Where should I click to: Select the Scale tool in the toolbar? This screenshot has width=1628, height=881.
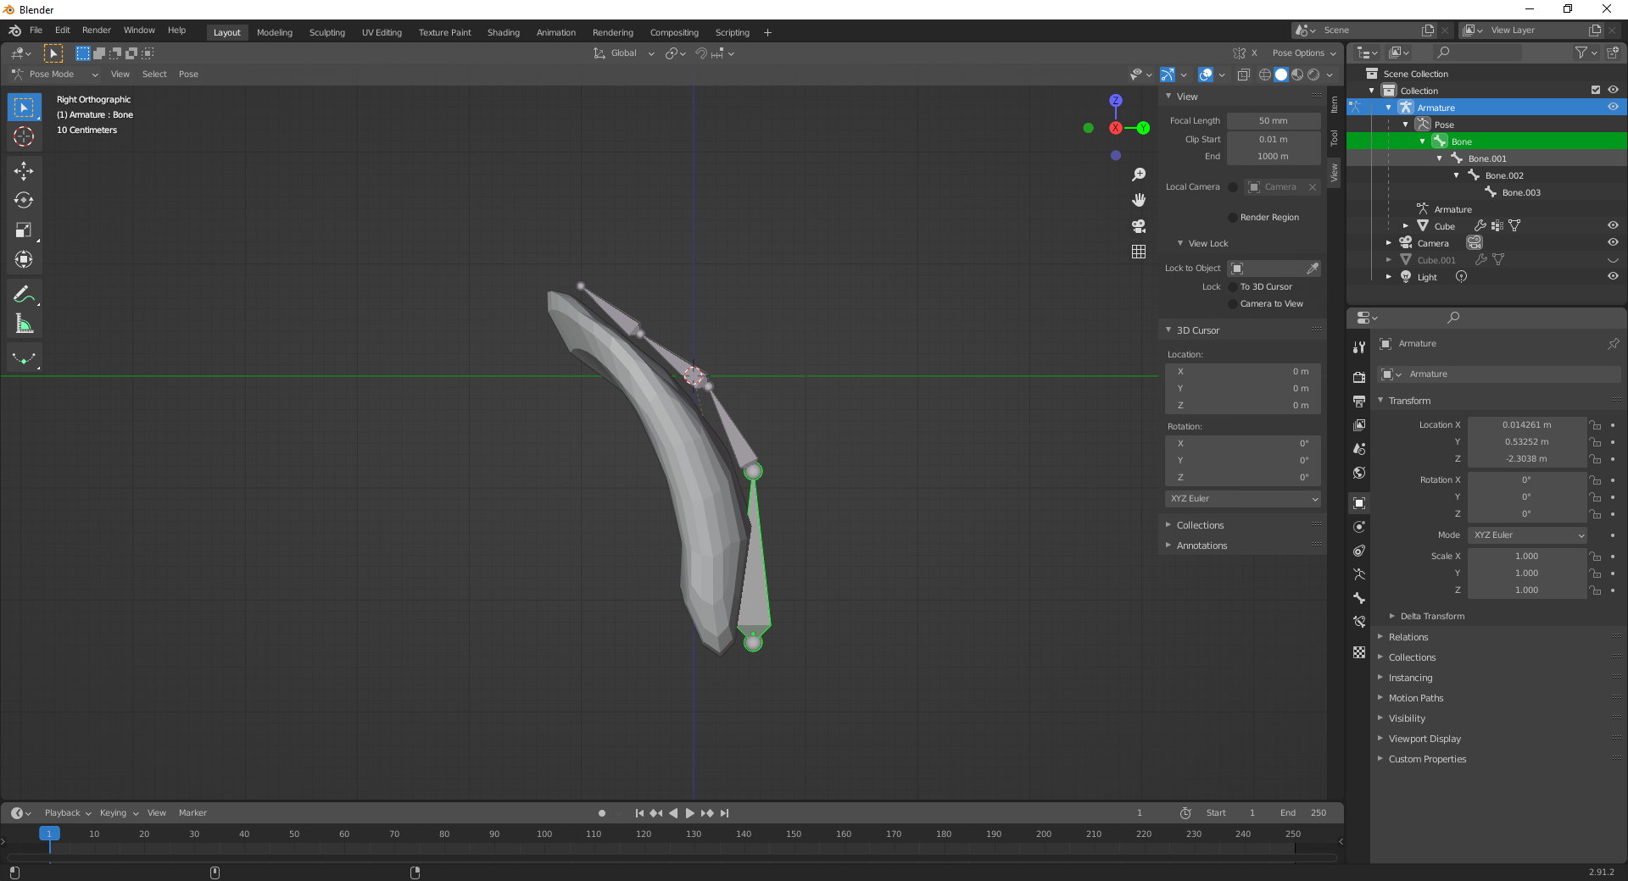click(x=24, y=230)
